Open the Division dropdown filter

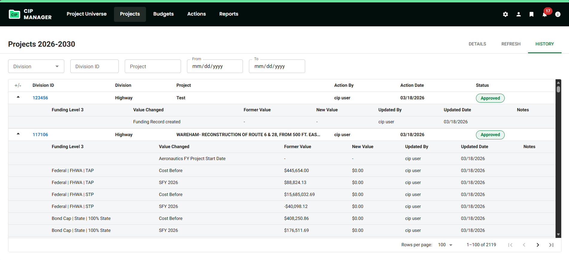(36, 66)
